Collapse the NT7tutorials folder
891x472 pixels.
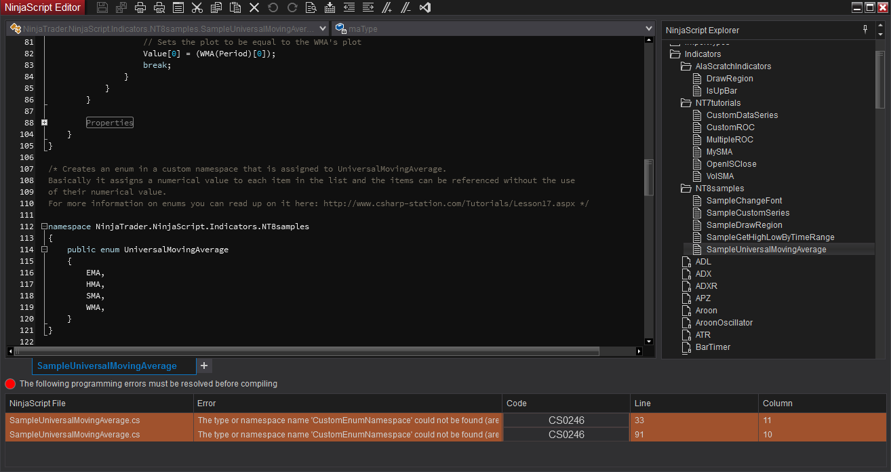click(x=686, y=103)
